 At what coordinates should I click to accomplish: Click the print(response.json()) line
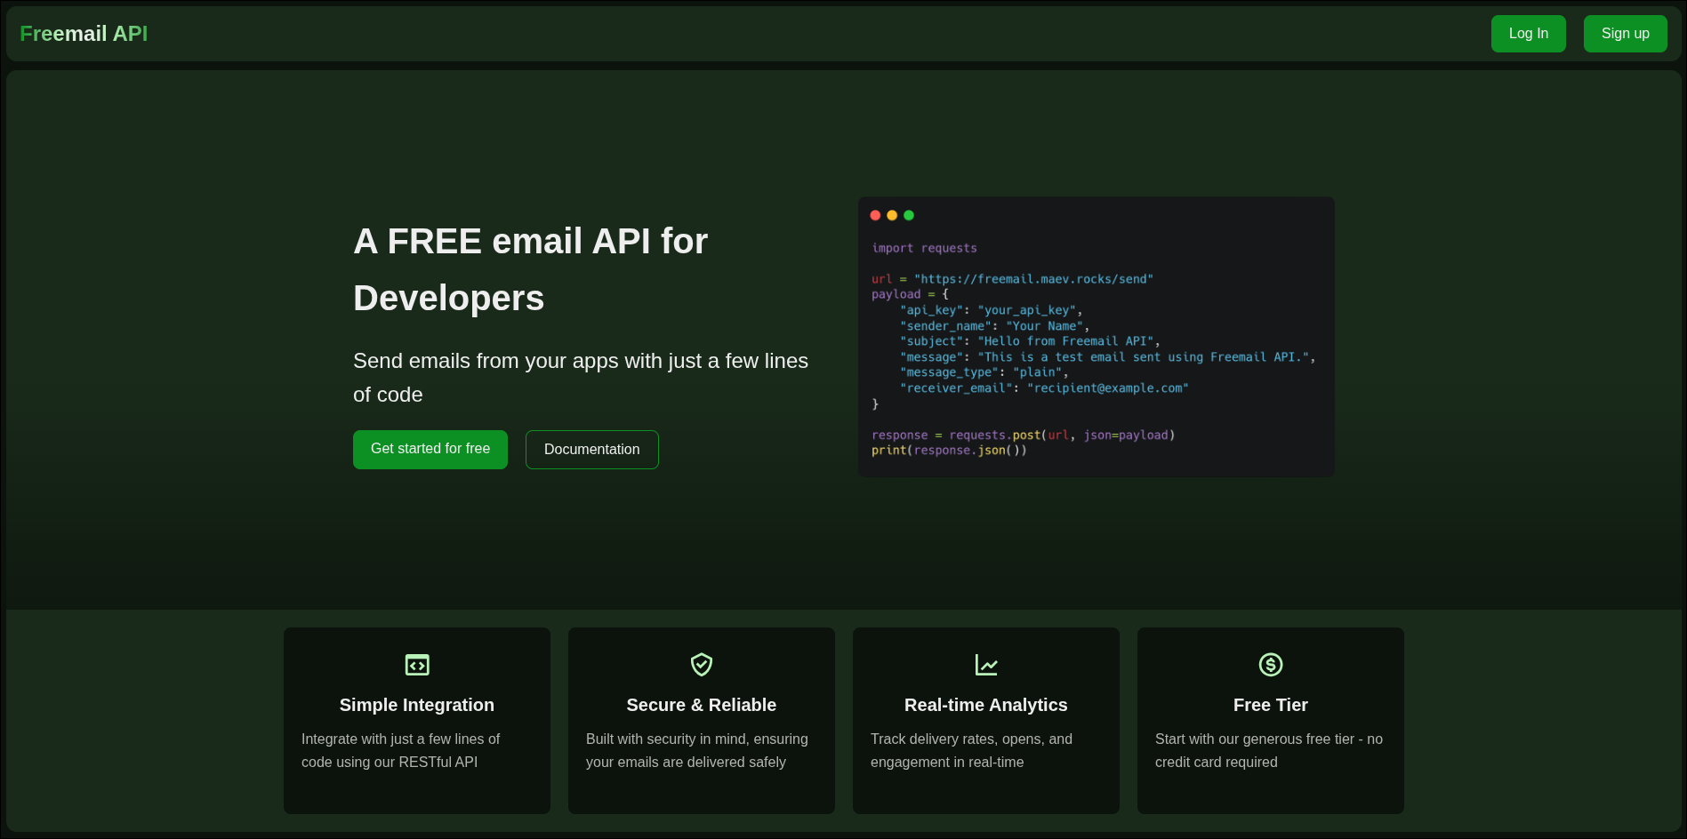(949, 451)
